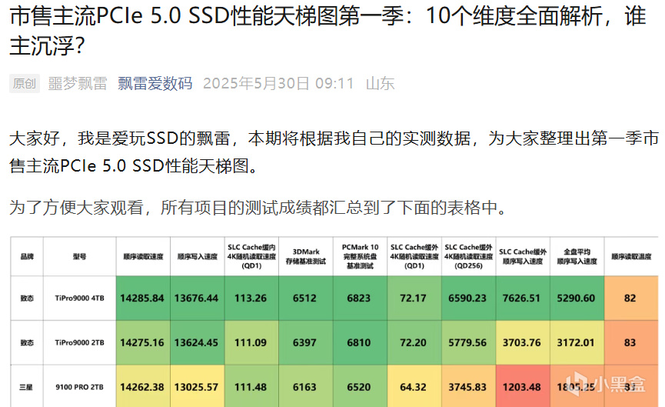The image size is (665, 407).
Task: Click the value 5779.56
Action: pyautogui.click(x=467, y=342)
